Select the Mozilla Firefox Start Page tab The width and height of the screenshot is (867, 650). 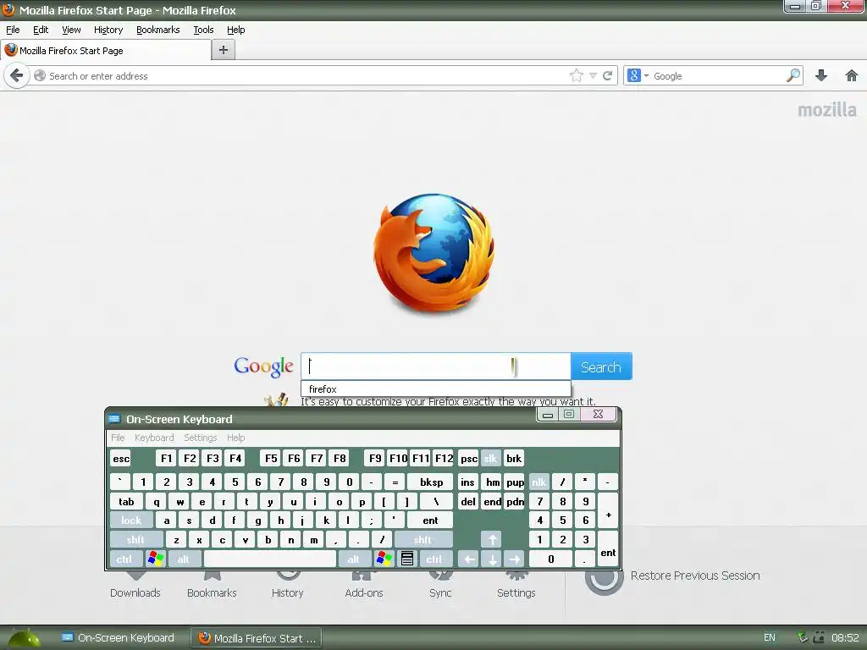[x=106, y=50]
